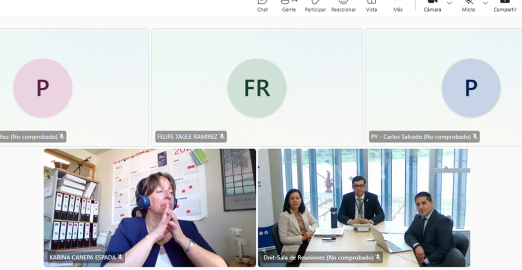Select the FR avatar of Felipe Tagle

(x=256, y=88)
